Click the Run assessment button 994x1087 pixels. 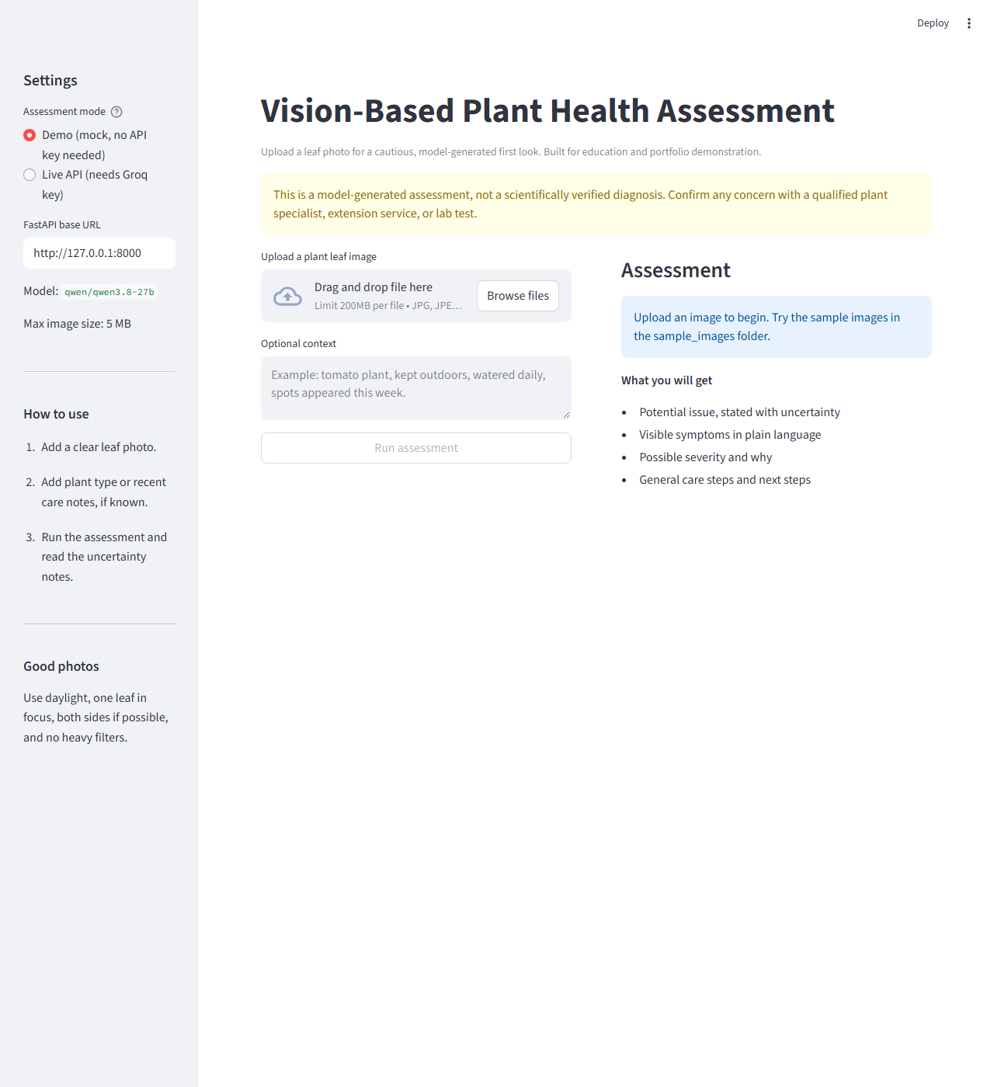[416, 448]
